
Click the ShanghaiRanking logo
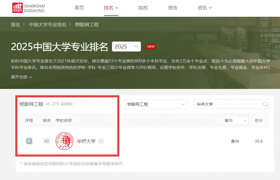point(29,8)
